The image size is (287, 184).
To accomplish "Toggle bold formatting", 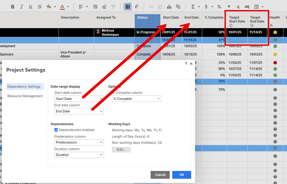I will point(13,7).
